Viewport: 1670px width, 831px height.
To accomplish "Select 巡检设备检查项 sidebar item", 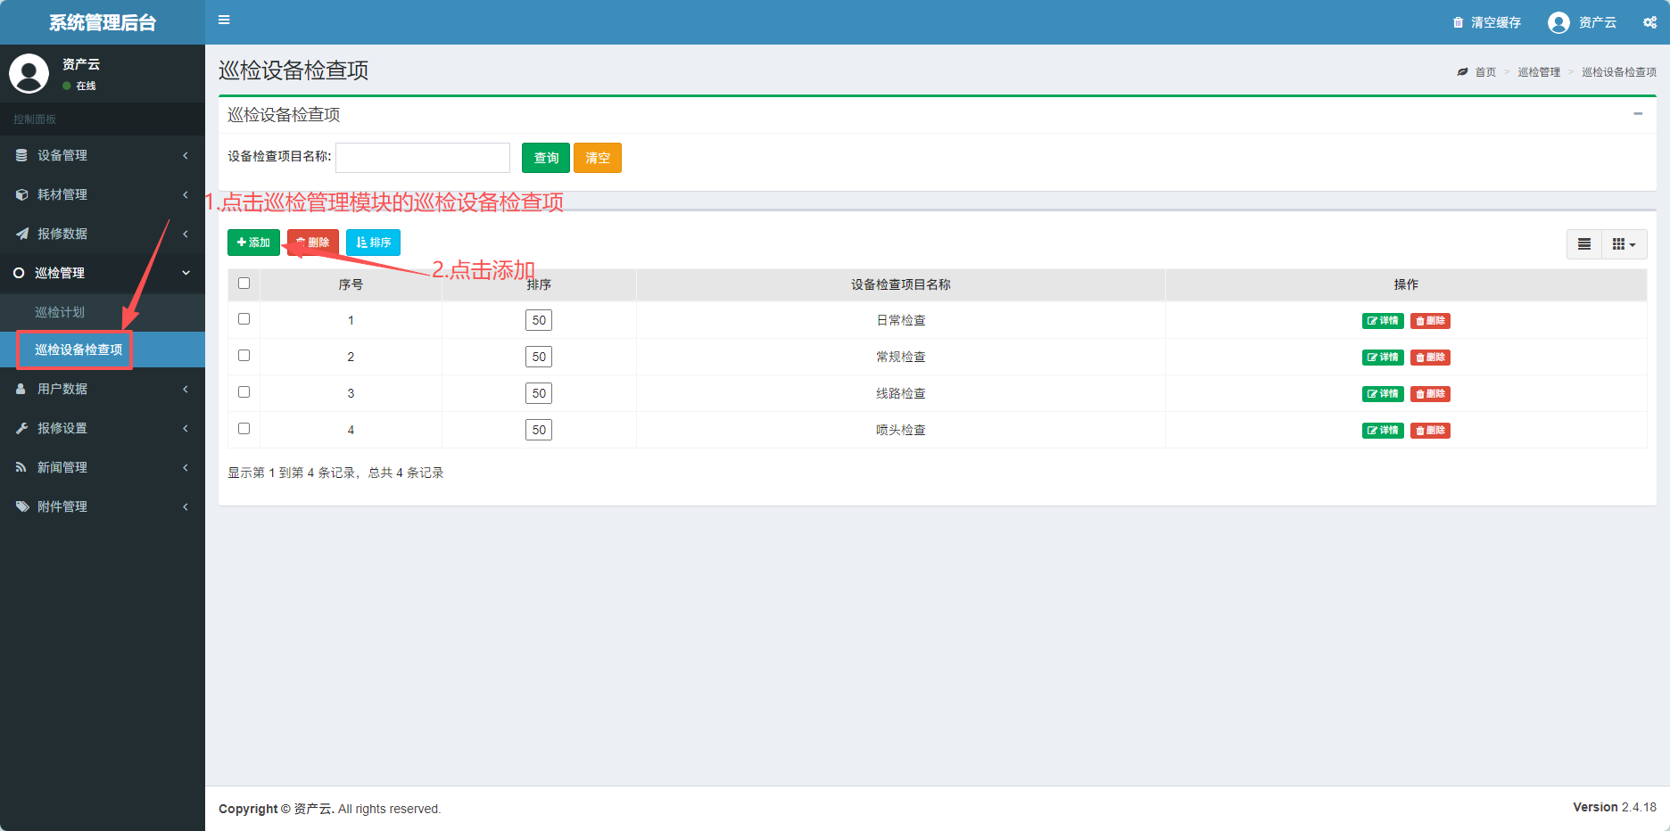I will click(79, 350).
